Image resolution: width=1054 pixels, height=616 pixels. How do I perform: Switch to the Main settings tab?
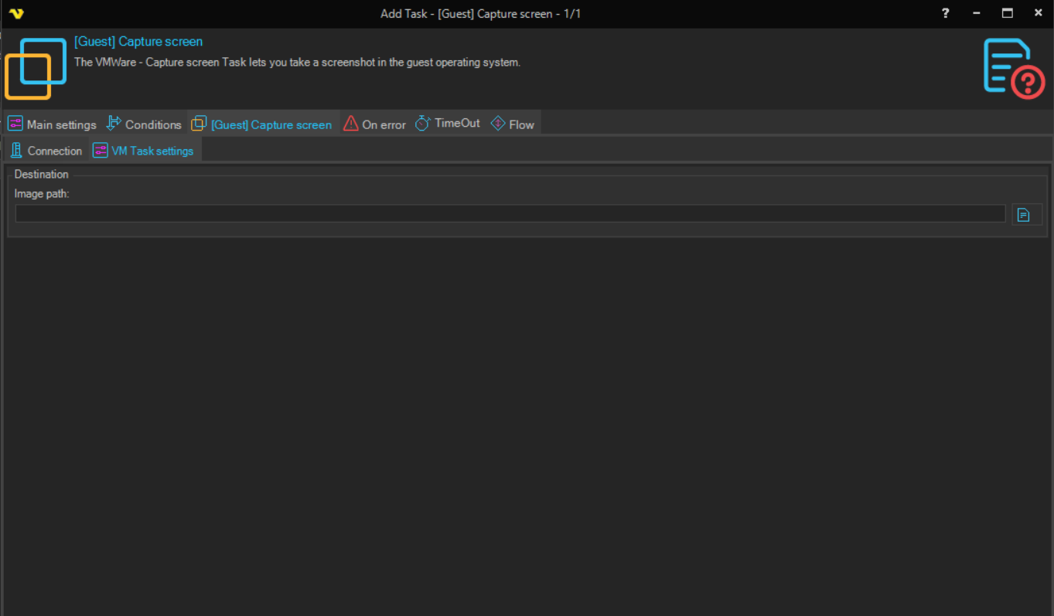(53, 124)
